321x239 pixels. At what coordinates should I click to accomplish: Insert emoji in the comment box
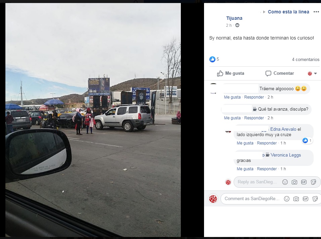click(287, 199)
